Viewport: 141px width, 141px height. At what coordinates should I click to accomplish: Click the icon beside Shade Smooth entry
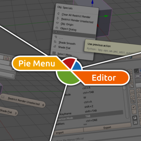(x=55, y=42)
